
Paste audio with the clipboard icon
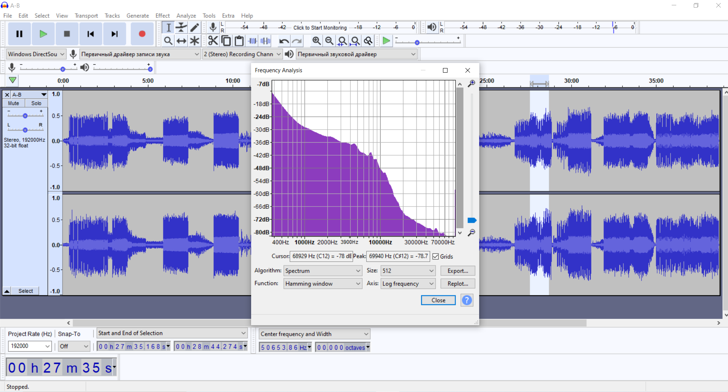pos(239,41)
